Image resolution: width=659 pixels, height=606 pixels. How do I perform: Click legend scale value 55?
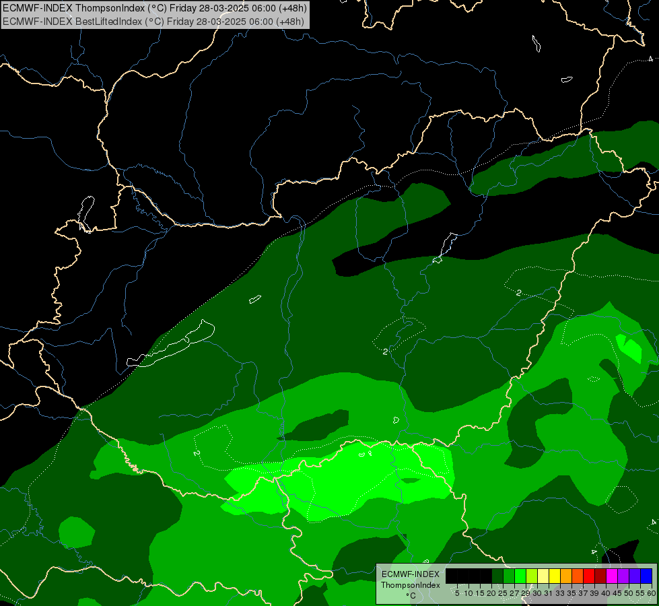[x=640, y=593]
